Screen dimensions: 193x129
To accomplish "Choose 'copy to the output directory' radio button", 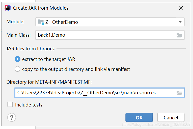I will pyautogui.click(x=17, y=69).
